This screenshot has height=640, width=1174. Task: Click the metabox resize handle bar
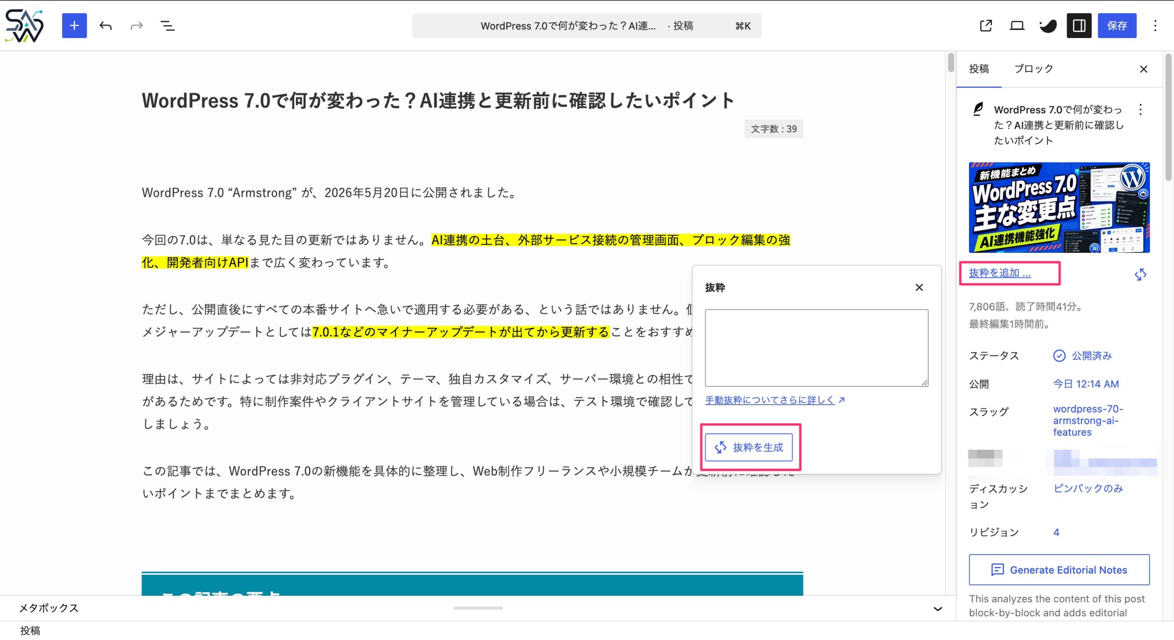click(478, 608)
